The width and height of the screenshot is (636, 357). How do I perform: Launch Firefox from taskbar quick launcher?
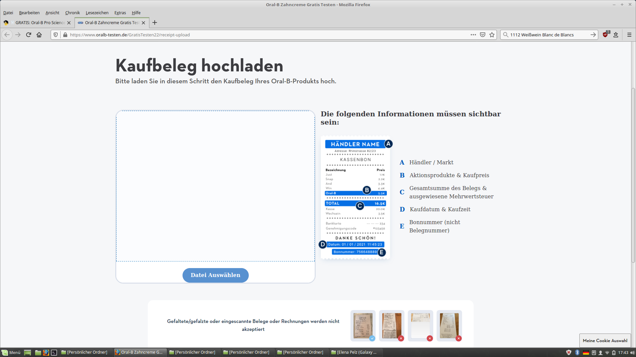[x=46, y=352]
